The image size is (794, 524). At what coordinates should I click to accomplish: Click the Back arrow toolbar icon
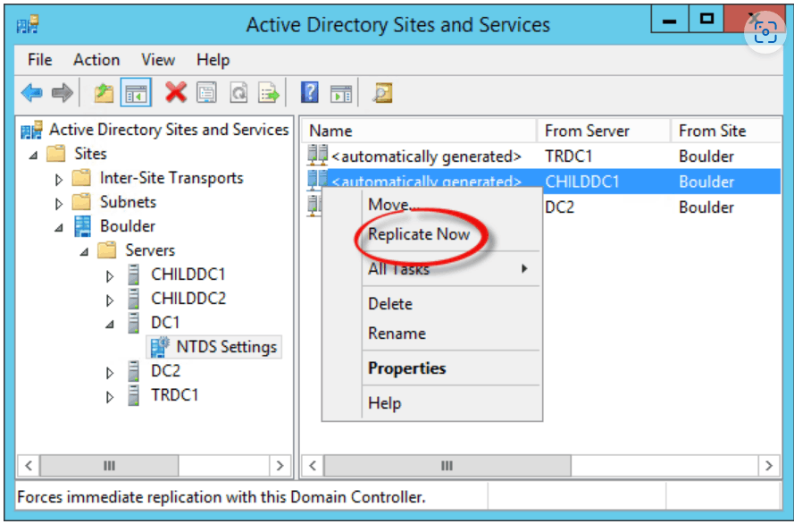pyautogui.click(x=32, y=93)
